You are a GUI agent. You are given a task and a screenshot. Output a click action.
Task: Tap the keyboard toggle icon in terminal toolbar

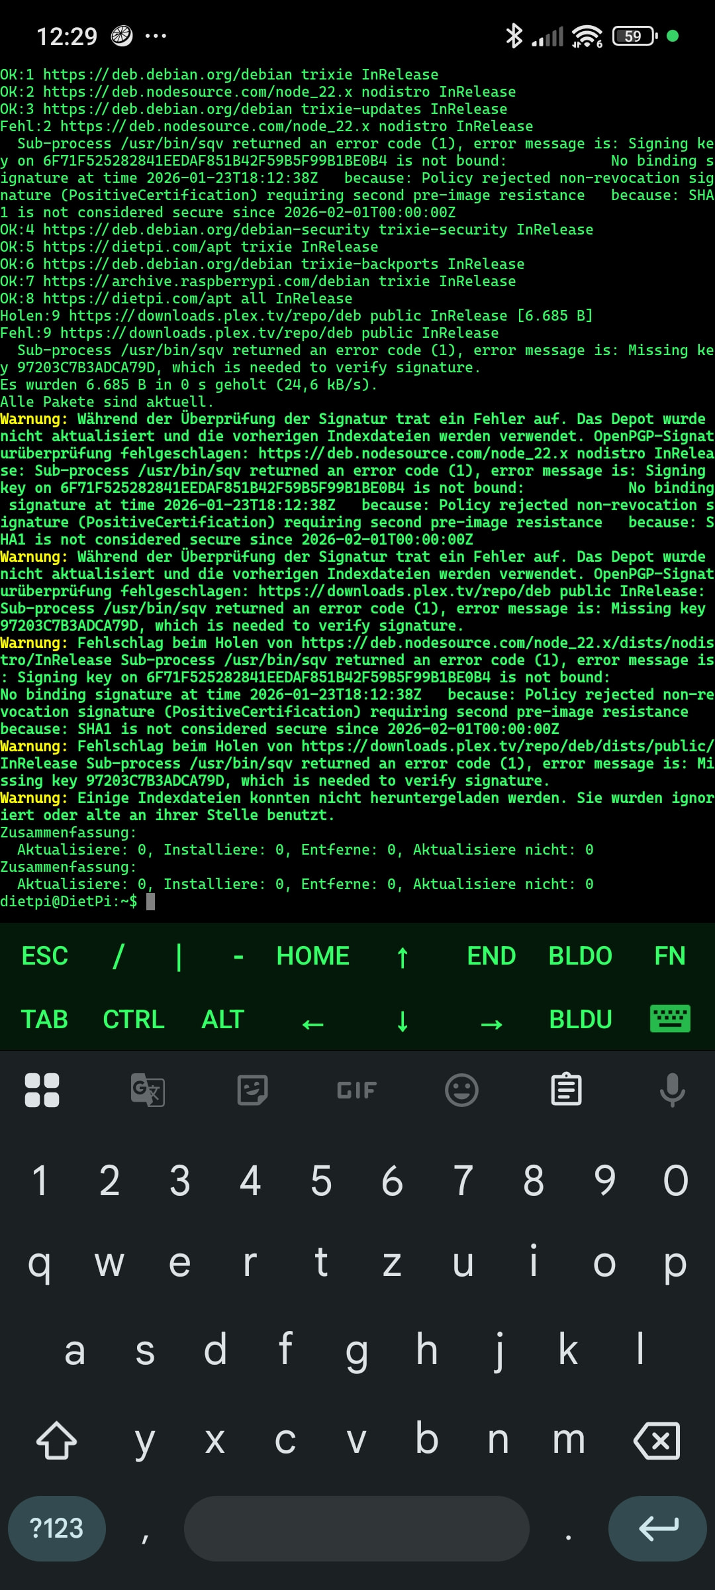[670, 1019]
